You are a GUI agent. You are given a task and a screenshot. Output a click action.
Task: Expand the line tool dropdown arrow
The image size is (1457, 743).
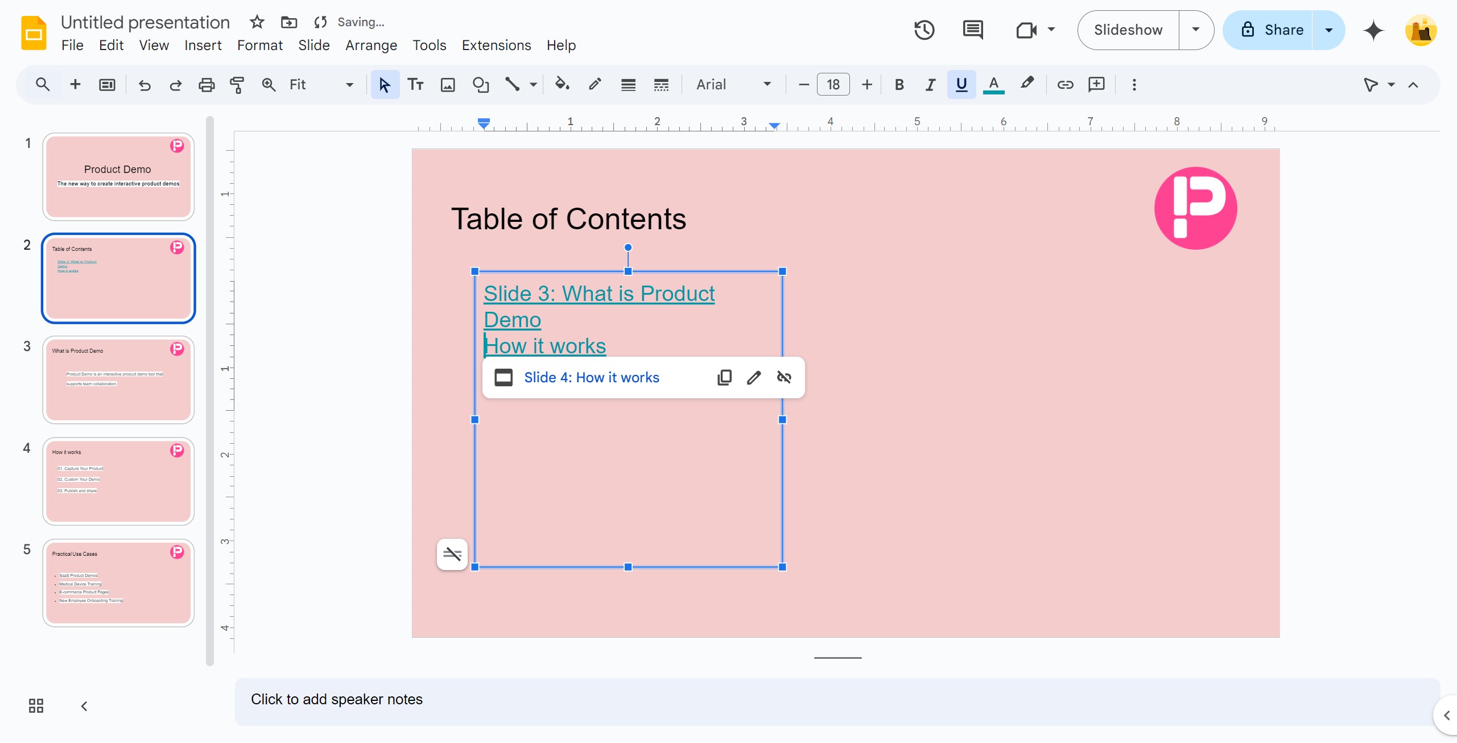tap(533, 85)
